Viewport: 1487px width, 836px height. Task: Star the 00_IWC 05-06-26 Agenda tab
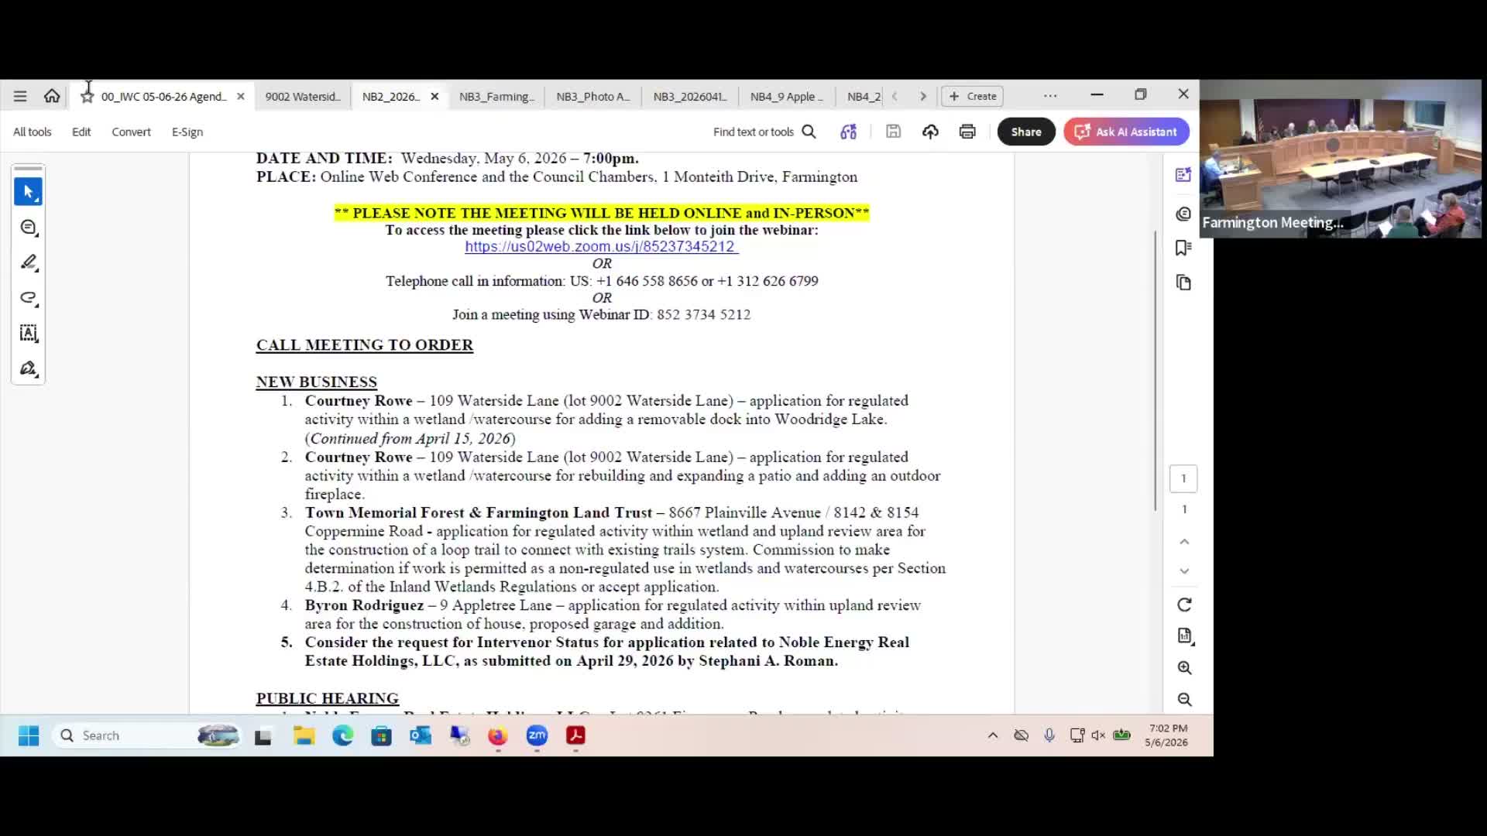click(x=88, y=96)
